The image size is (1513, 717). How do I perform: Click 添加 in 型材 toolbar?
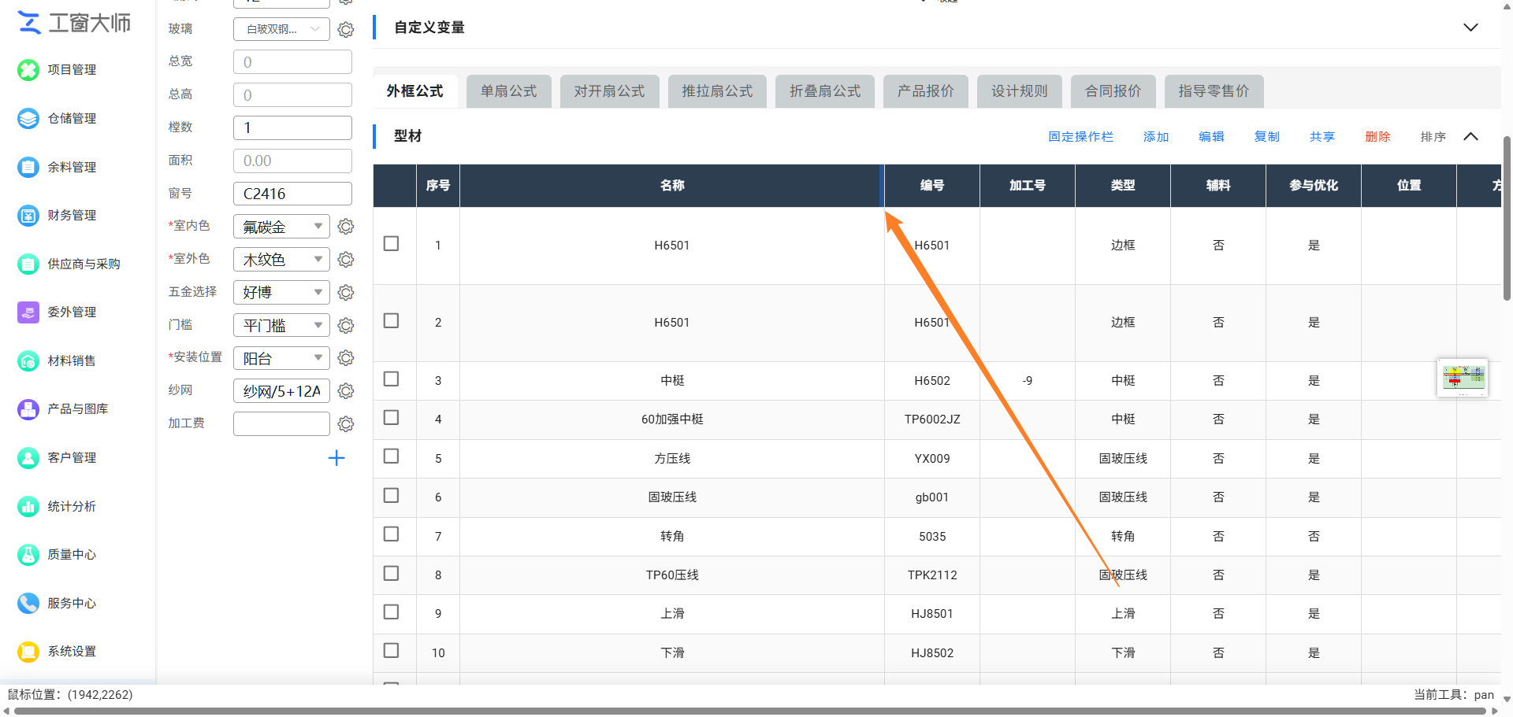pyautogui.click(x=1156, y=137)
